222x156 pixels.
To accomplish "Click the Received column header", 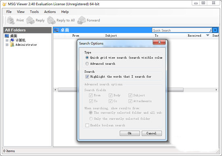I will (x=195, y=36).
